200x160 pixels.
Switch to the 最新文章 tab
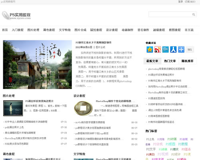[x=152, y=61]
